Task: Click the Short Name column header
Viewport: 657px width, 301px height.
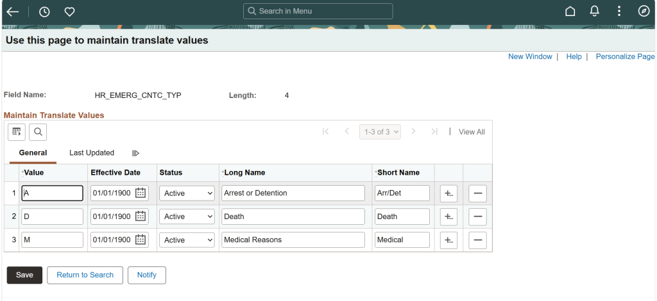Action: (398, 173)
